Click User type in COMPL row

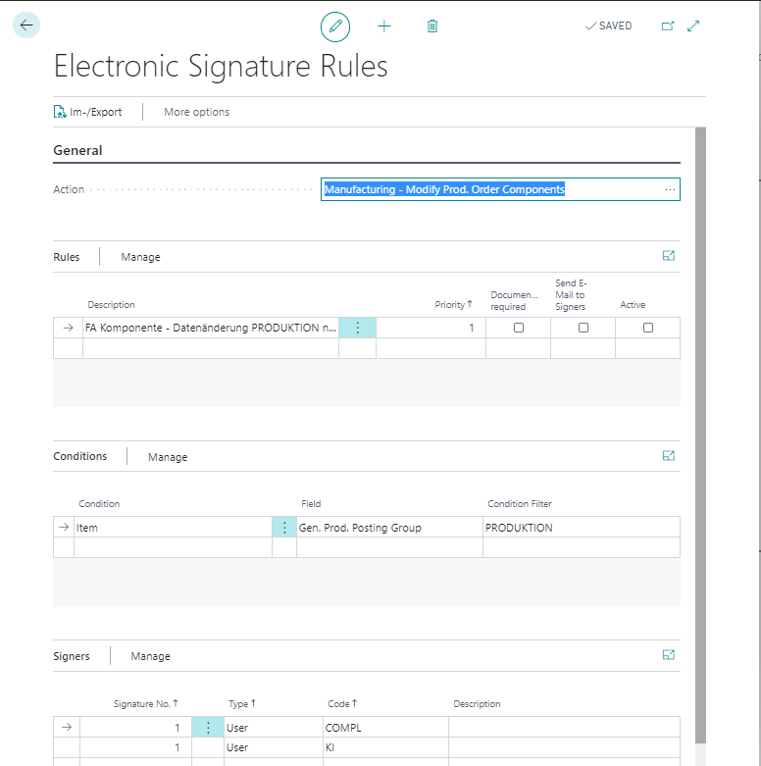273,728
